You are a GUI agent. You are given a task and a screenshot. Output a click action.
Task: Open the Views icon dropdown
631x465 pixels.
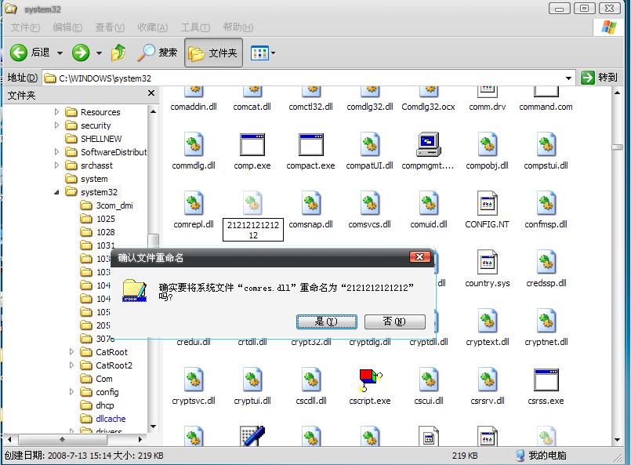point(263,53)
